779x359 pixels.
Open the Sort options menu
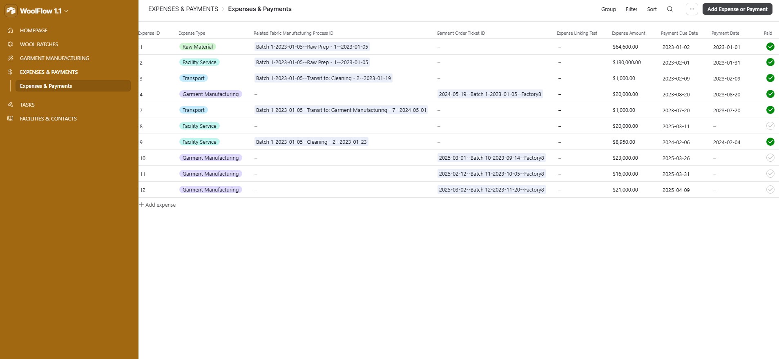pyautogui.click(x=652, y=9)
